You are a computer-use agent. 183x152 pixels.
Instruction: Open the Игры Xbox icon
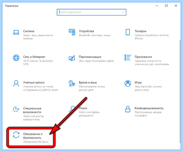[128, 83]
